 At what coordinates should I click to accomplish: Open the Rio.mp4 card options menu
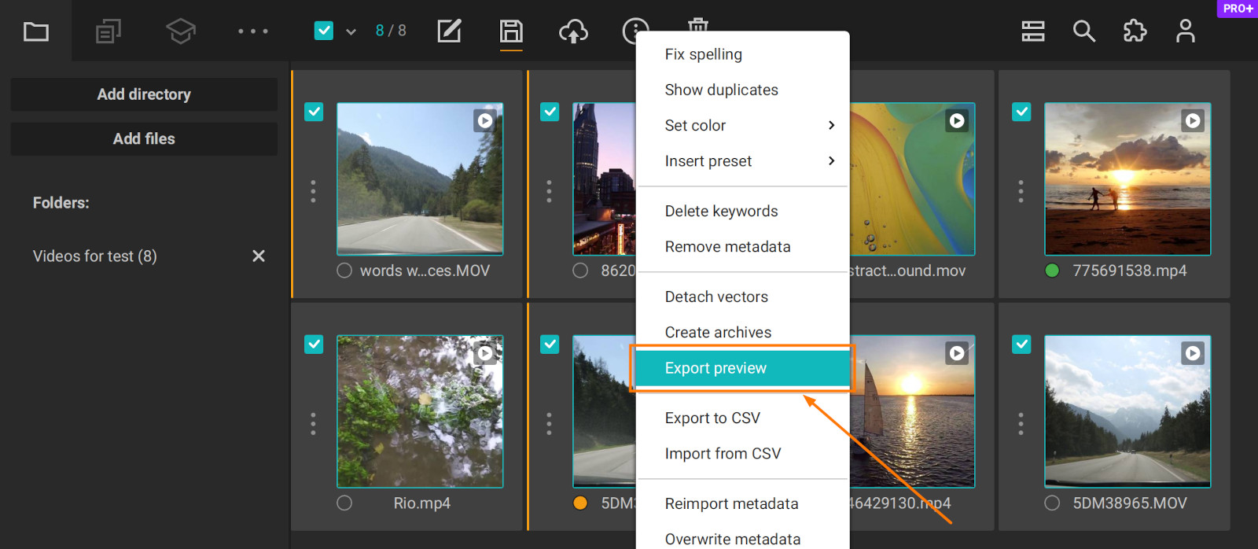pos(313,424)
